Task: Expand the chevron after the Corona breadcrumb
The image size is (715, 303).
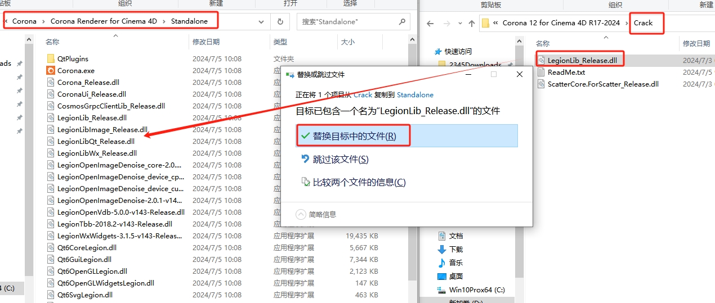Action: (43, 21)
